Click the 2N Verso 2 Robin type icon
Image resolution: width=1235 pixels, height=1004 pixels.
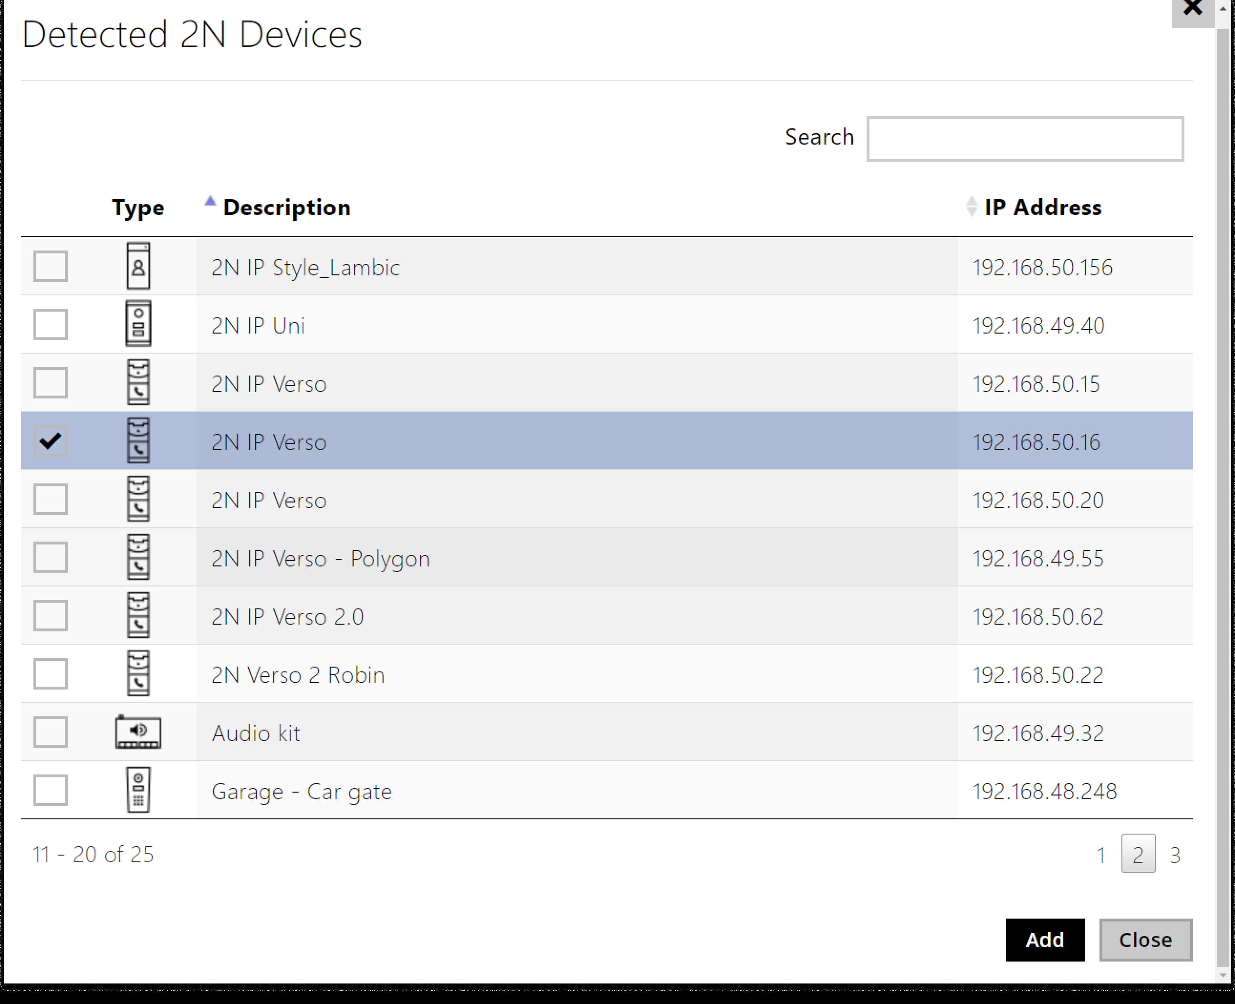[x=138, y=673]
